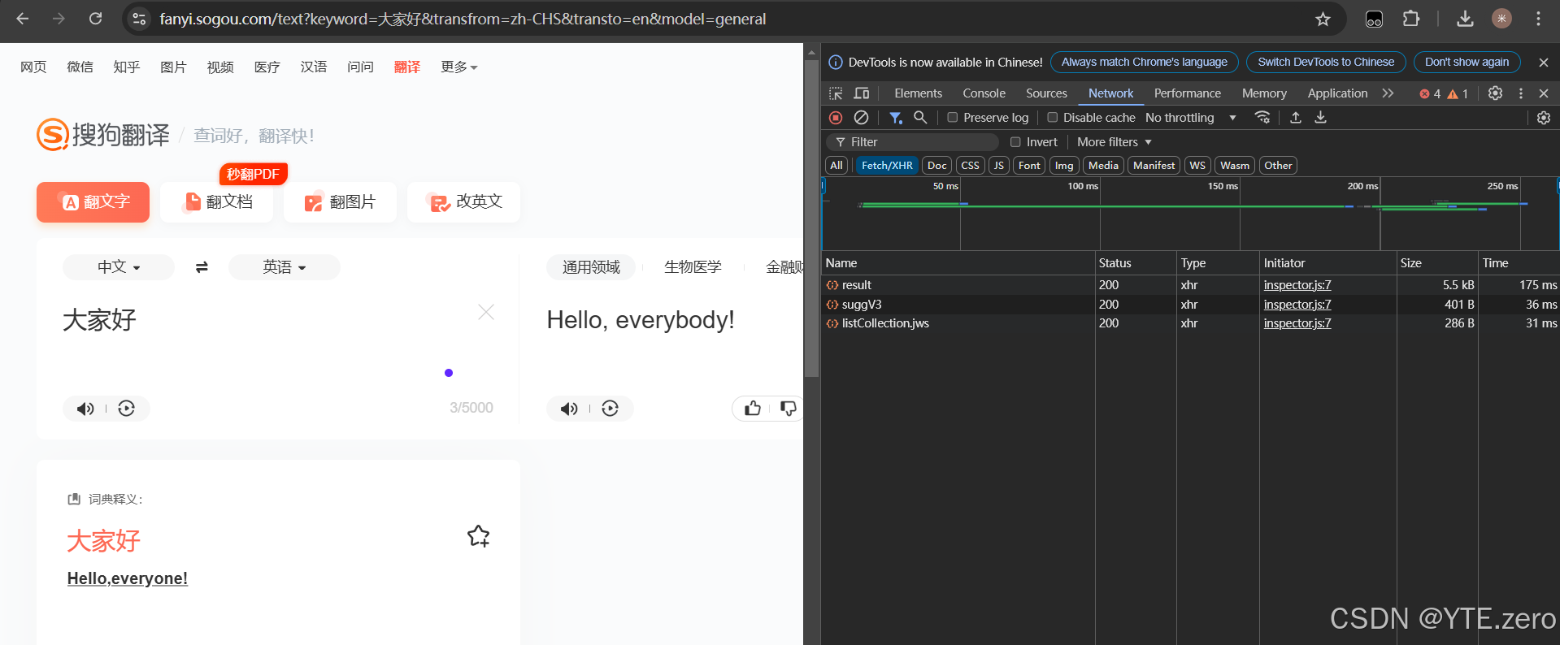Toggle the Doc type filter
This screenshot has height=645, width=1560.
pos(937,166)
